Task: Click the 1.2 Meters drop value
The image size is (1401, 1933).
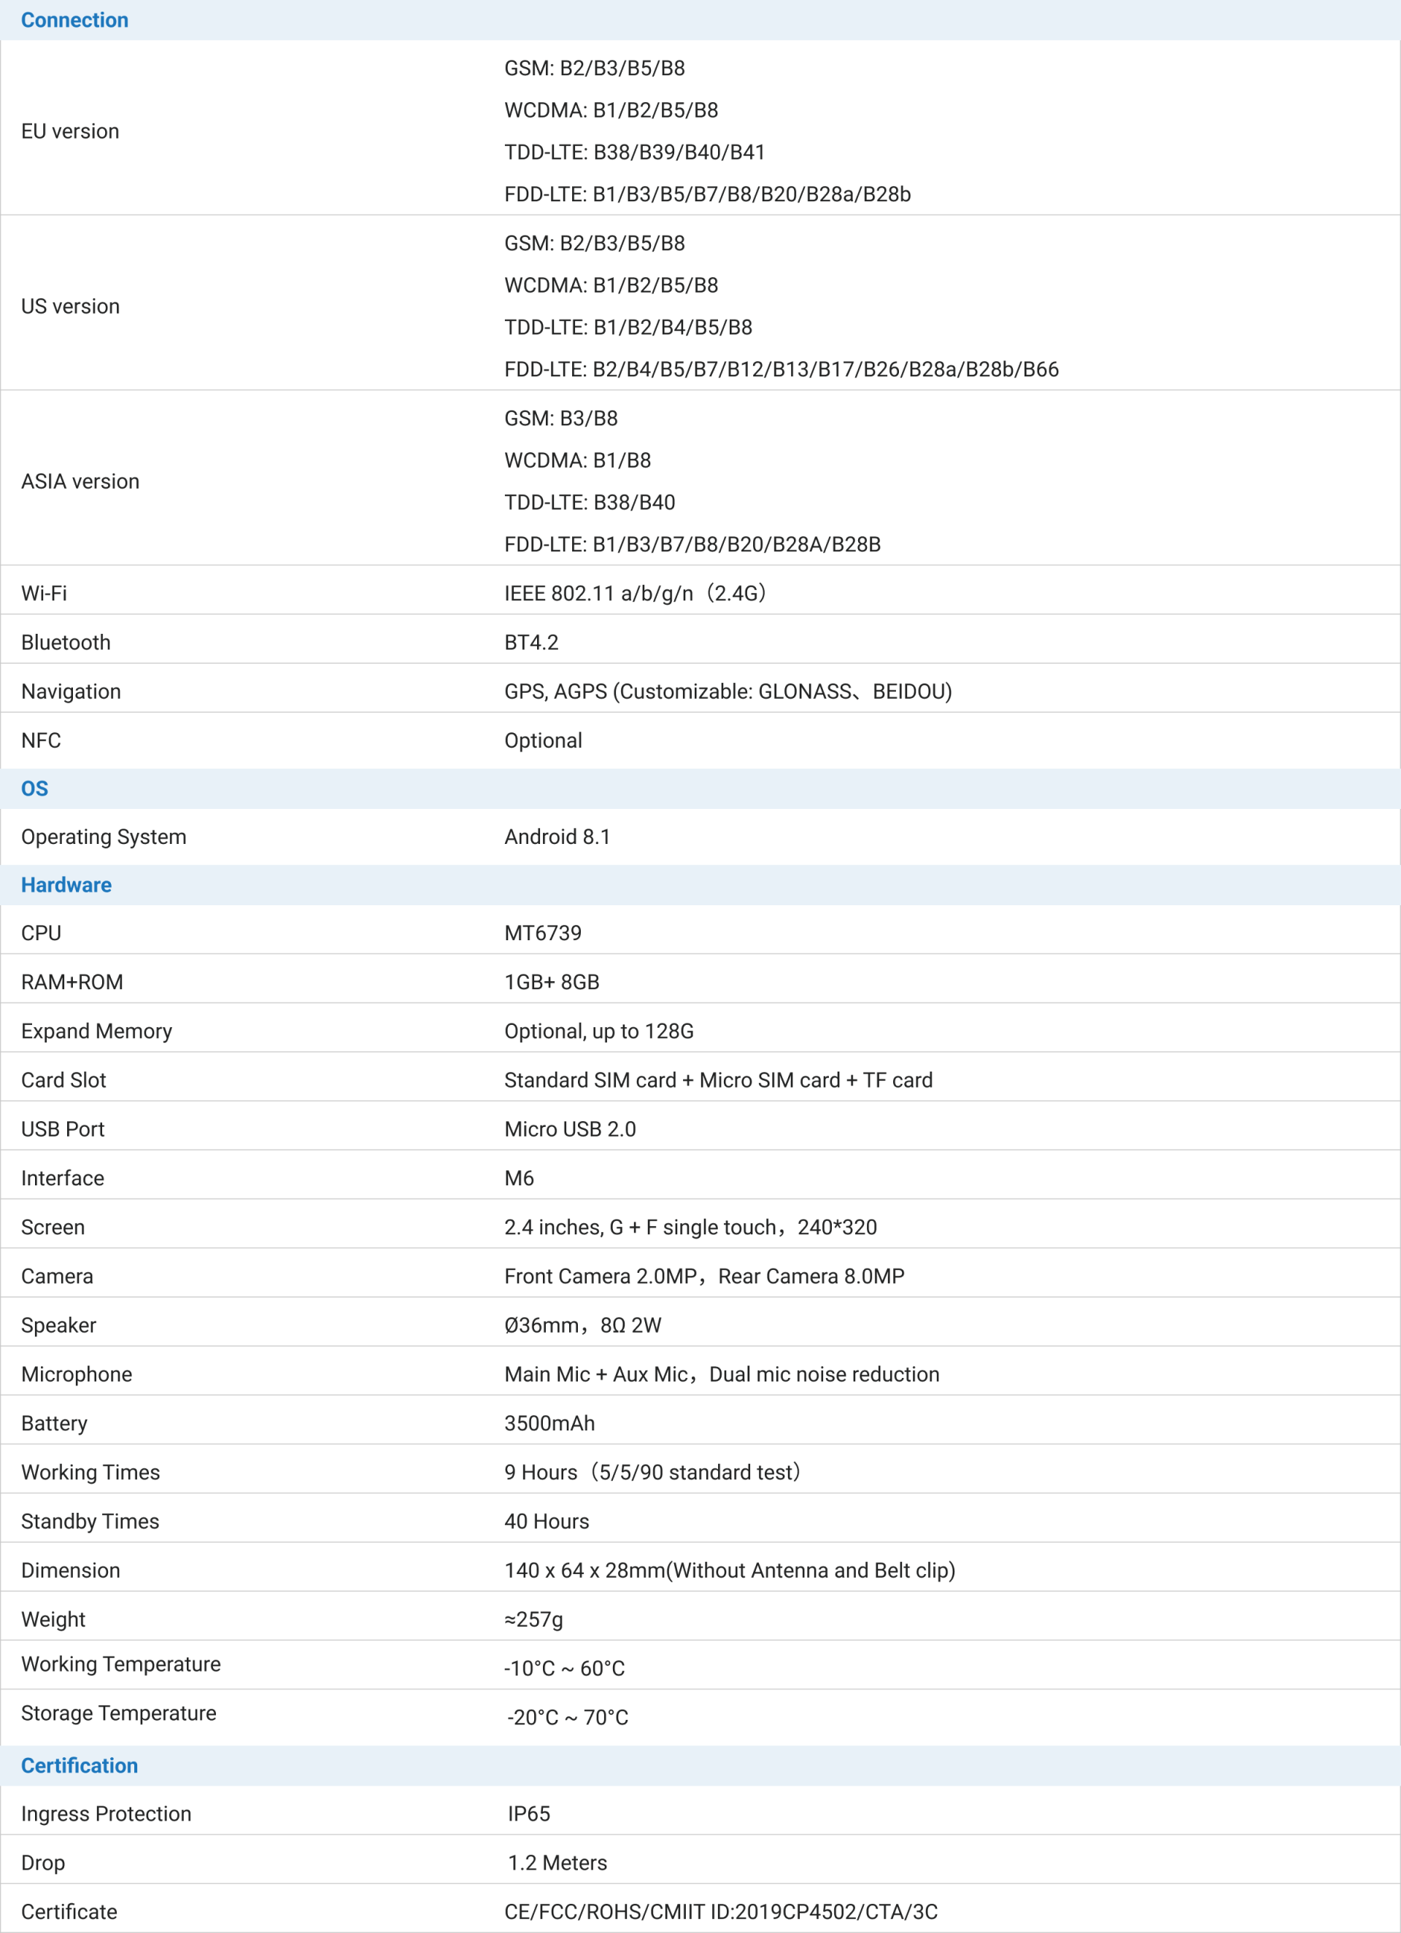Action: (x=557, y=1862)
